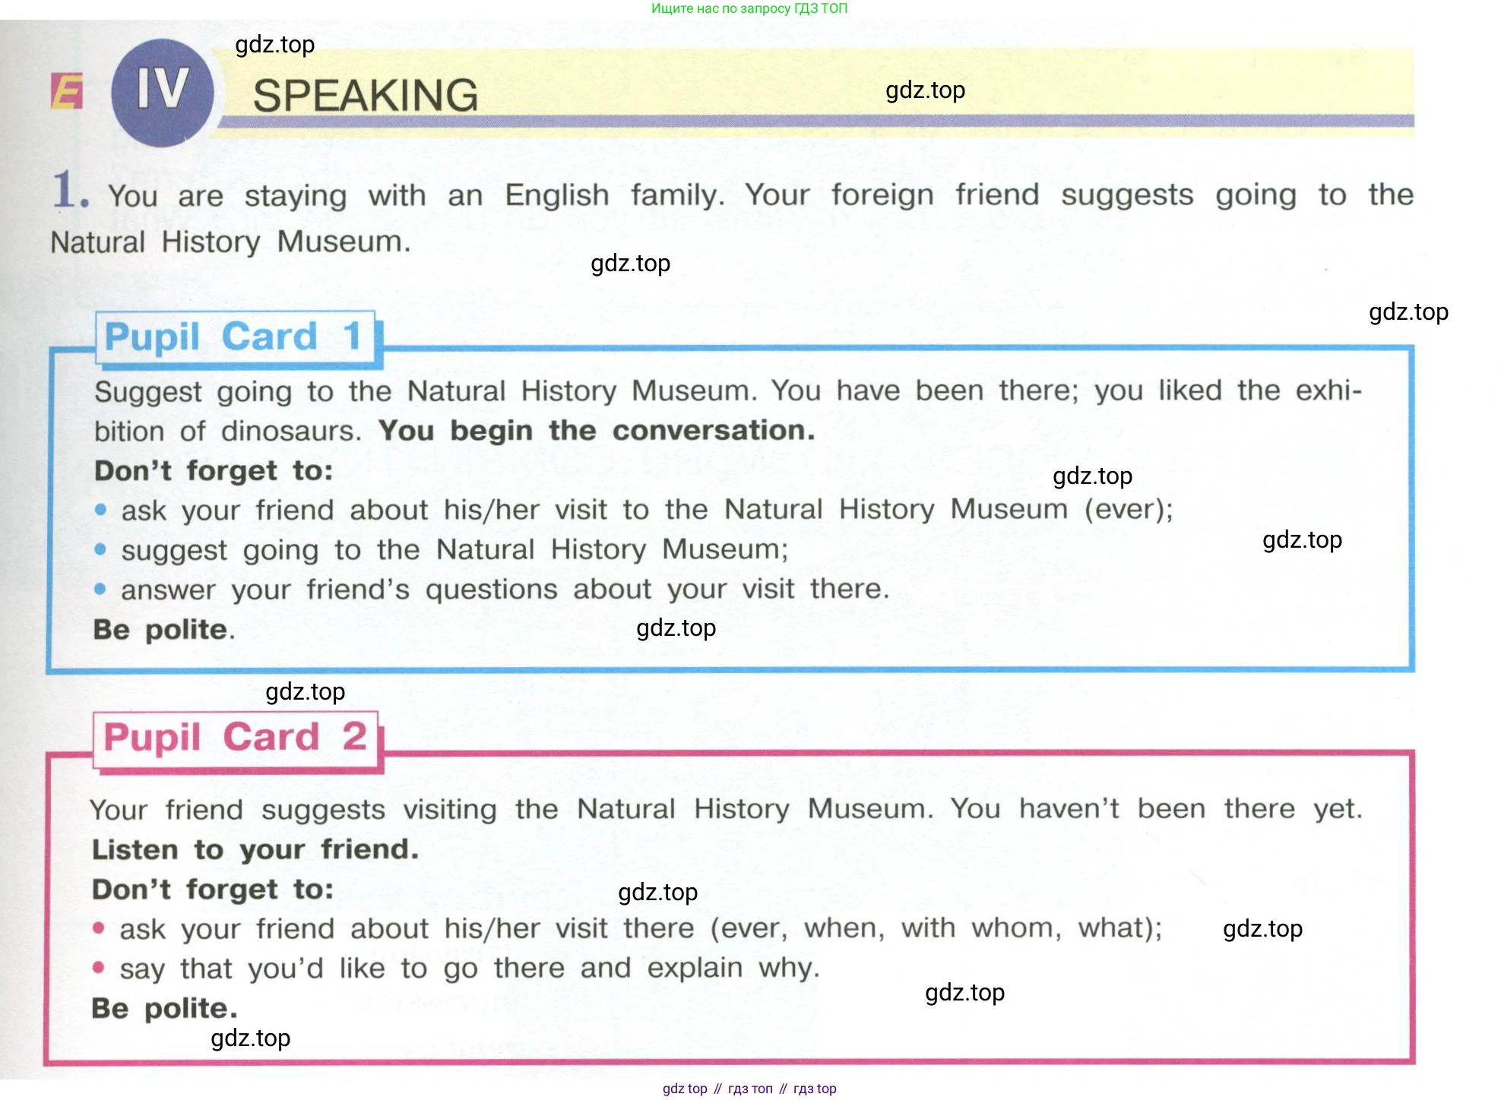Select the Pupil Card 2 tab label

(x=236, y=737)
